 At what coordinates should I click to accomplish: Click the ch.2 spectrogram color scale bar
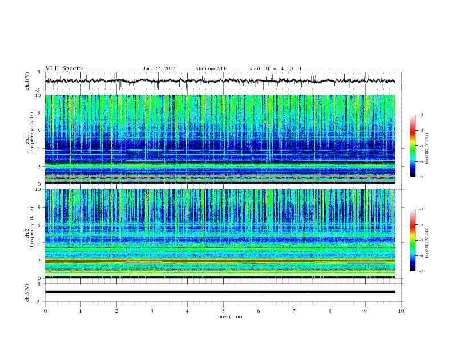pyautogui.click(x=413, y=240)
